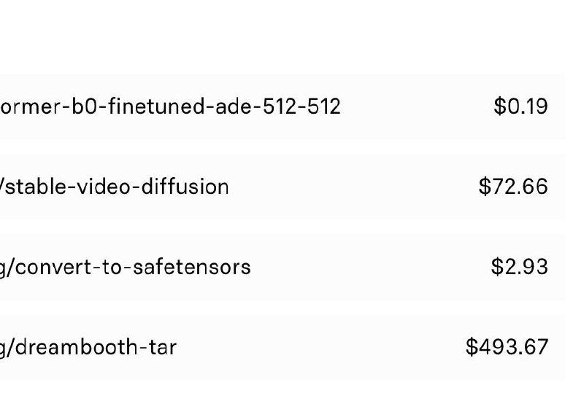Select the row costing $2.93
The height and width of the screenshot is (393, 584).
[365, 267]
